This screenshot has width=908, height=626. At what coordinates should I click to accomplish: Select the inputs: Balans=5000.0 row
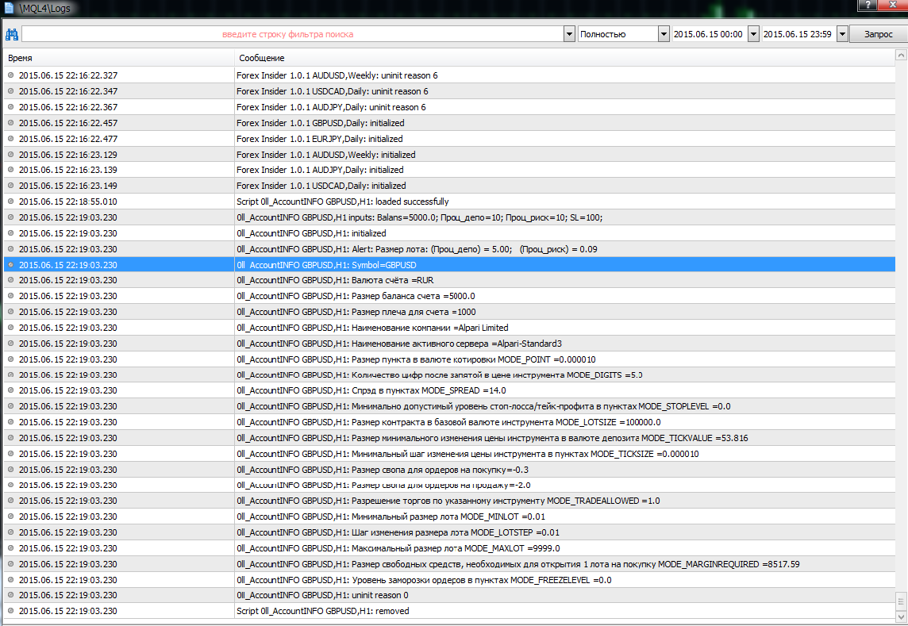449,217
